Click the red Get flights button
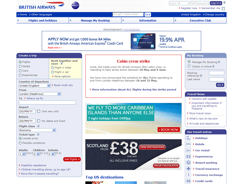246x184 pixels. [72, 159]
